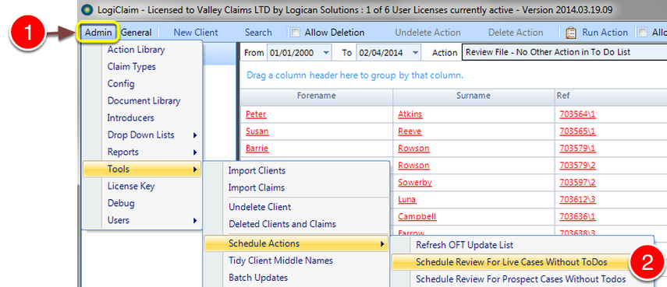The height and width of the screenshot is (287, 667).
Task: Choose Undelete Client menu entry
Action: [x=260, y=208]
